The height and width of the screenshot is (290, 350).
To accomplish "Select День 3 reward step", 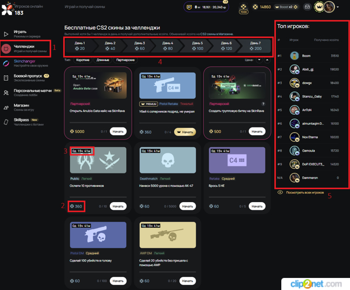I will [x=140, y=46].
